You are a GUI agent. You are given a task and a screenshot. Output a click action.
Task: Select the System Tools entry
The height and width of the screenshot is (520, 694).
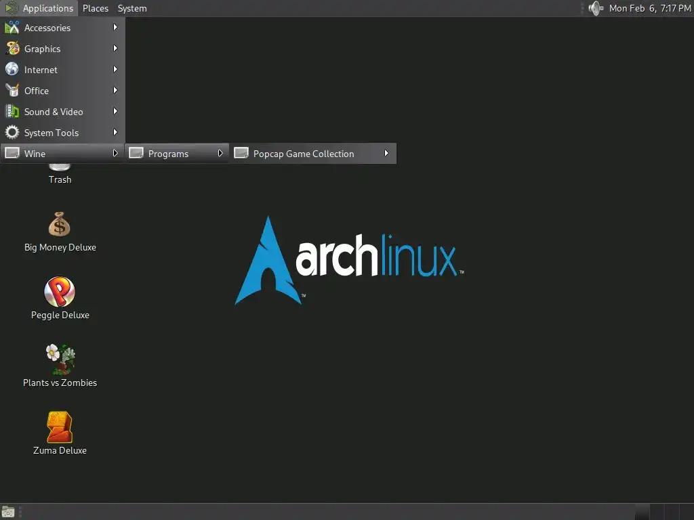pyautogui.click(x=62, y=133)
